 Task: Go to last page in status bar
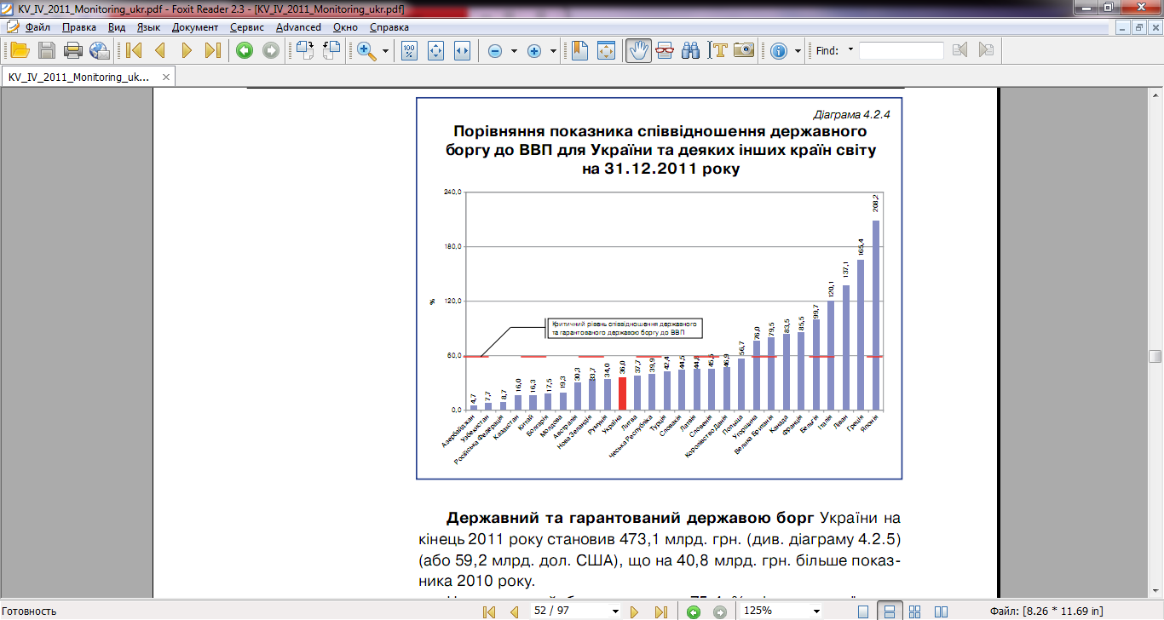[x=660, y=611]
